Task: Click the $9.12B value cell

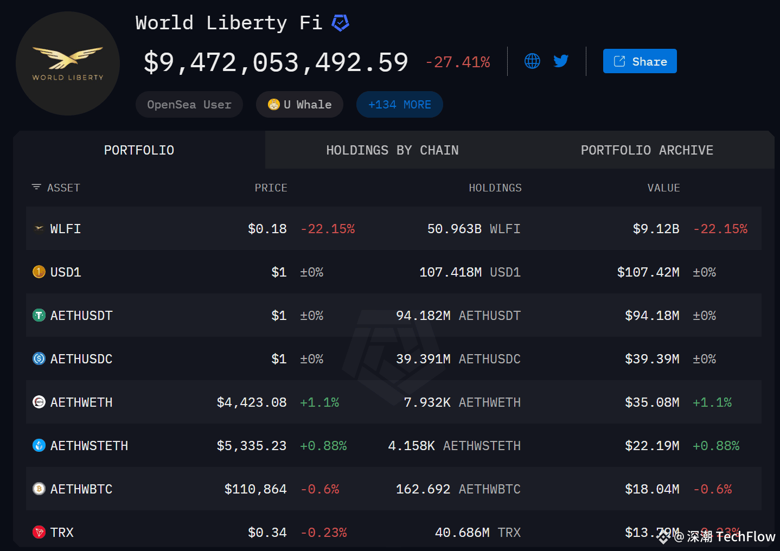Action: 656,229
